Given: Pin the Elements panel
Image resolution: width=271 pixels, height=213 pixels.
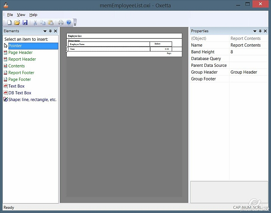Looking at the screenshot, I should point(50,31).
